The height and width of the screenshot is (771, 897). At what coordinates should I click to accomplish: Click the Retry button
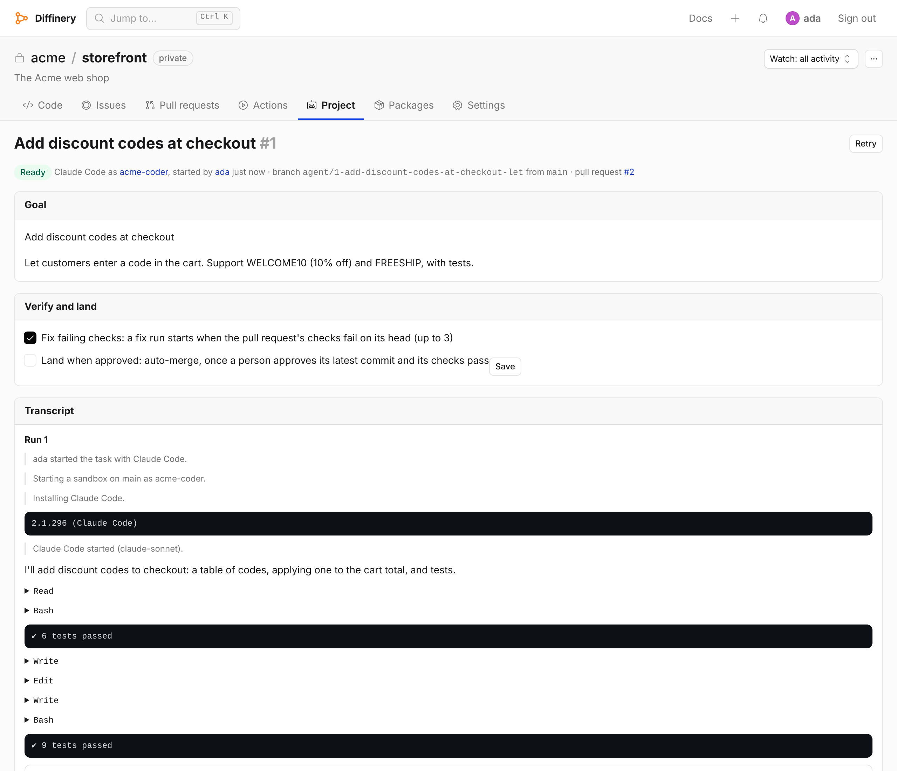[865, 143]
